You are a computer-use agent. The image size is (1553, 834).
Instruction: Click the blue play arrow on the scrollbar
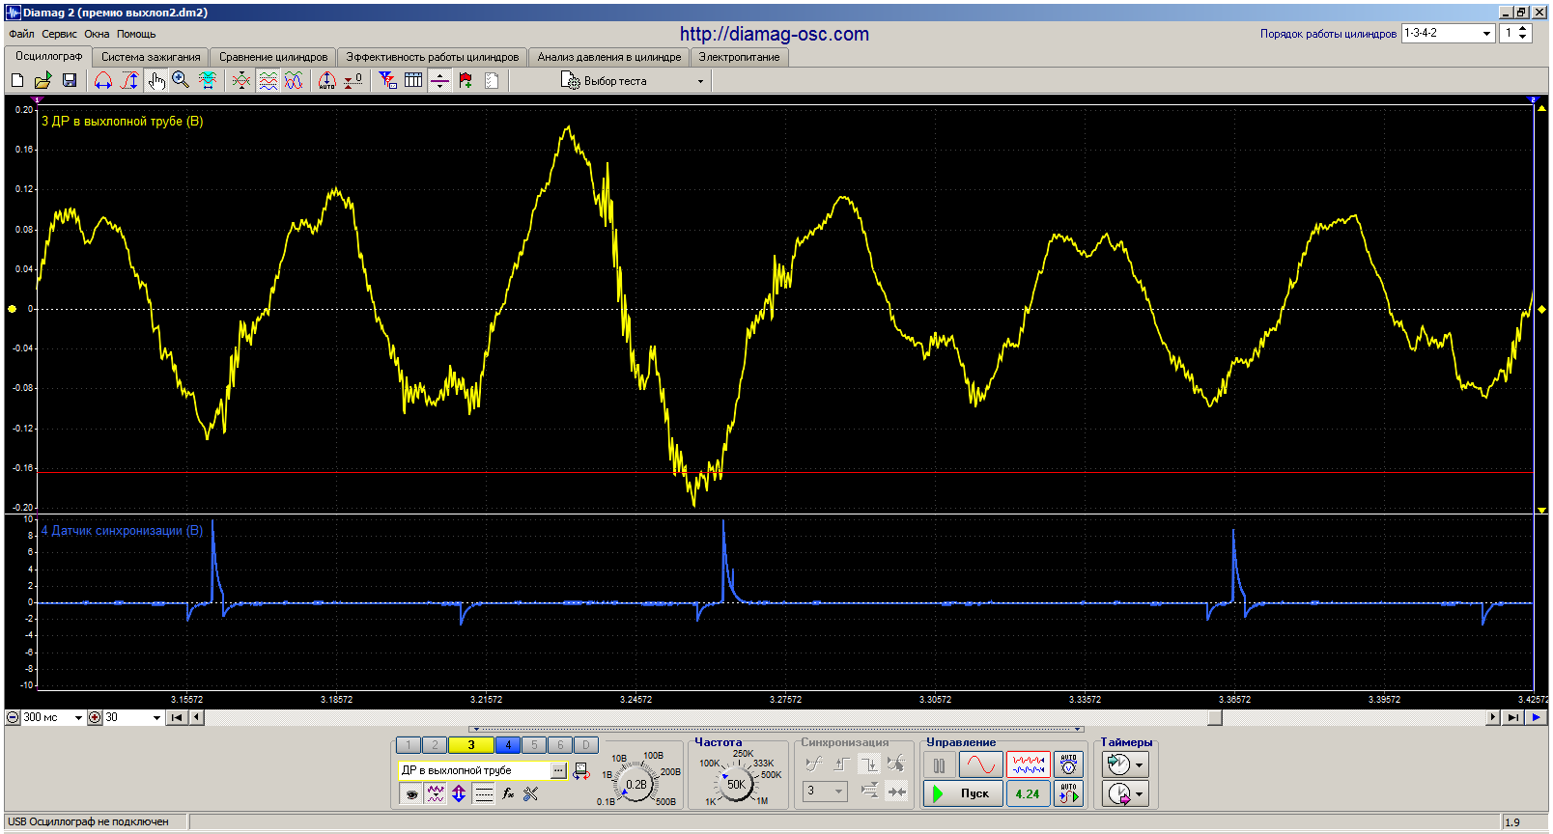pos(1536,717)
